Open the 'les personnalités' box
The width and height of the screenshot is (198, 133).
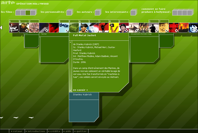click(x=69, y=13)
